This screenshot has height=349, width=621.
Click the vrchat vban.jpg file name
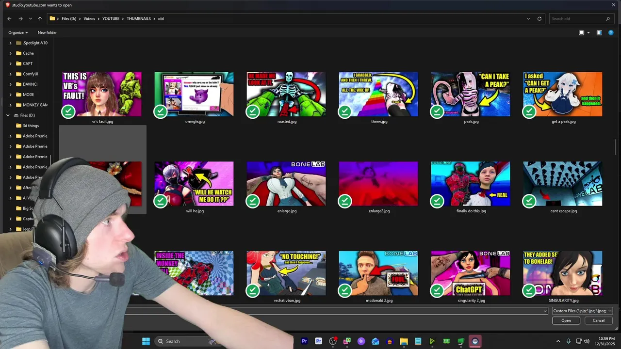(x=287, y=301)
